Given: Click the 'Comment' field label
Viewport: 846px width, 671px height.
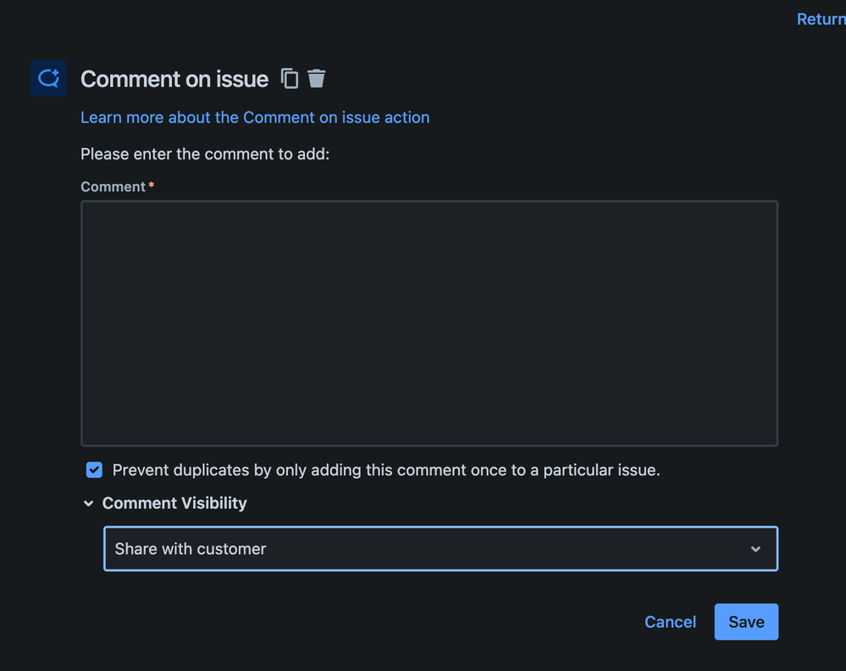Looking at the screenshot, I should 113,186.
